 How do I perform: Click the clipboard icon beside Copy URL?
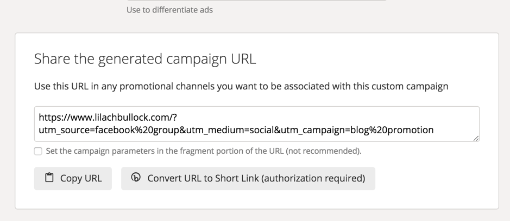click(49, 178)
